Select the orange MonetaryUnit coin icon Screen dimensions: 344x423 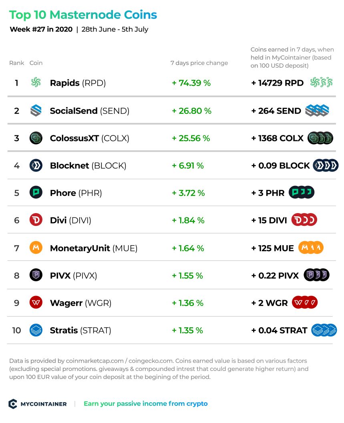point(36,248)
